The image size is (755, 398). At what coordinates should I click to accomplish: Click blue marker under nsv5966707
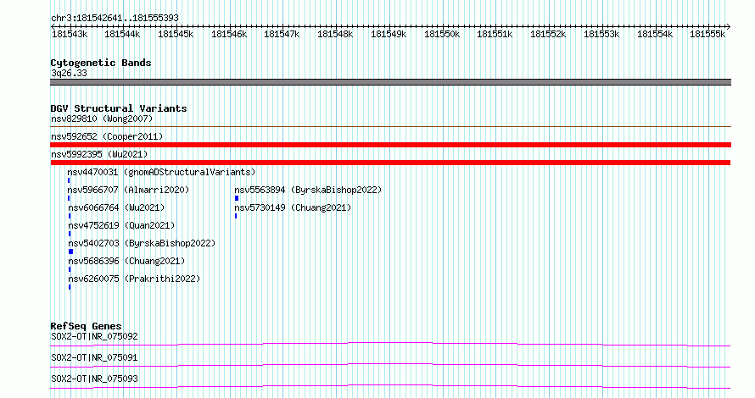(x=69, y=198)
